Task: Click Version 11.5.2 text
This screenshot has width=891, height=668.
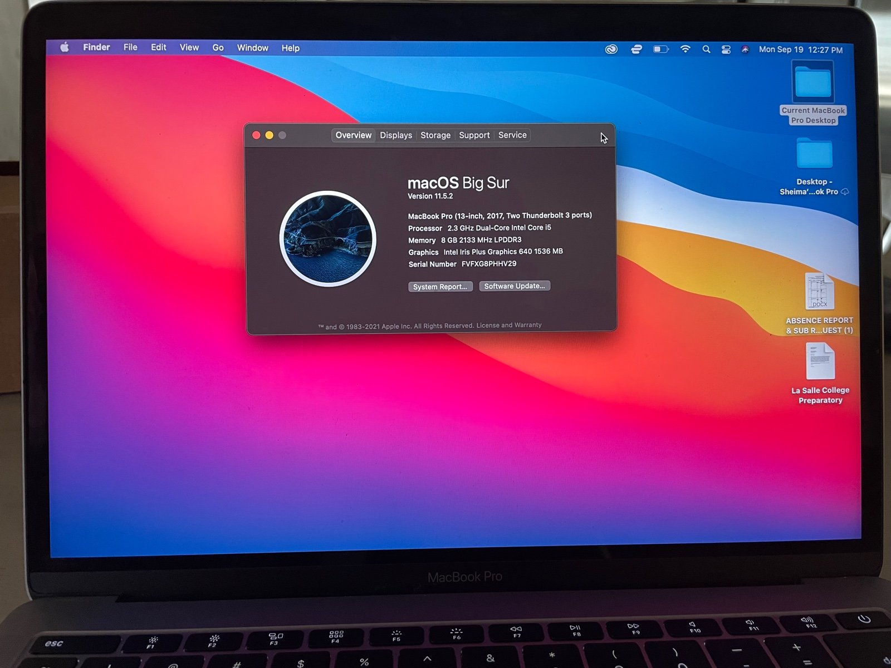Action: [430, 196]
